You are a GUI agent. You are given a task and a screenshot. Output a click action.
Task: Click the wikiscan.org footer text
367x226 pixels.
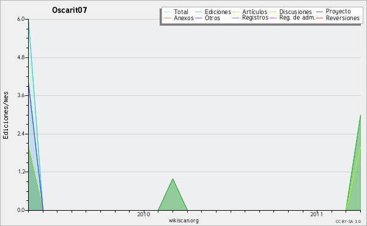coord(183,220)
